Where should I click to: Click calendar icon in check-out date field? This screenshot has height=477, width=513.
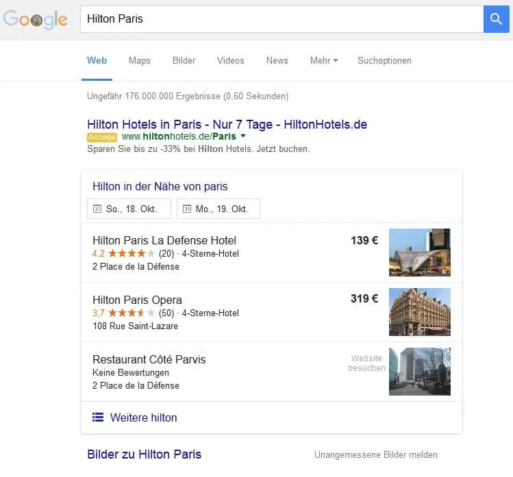tap(186, 209)
